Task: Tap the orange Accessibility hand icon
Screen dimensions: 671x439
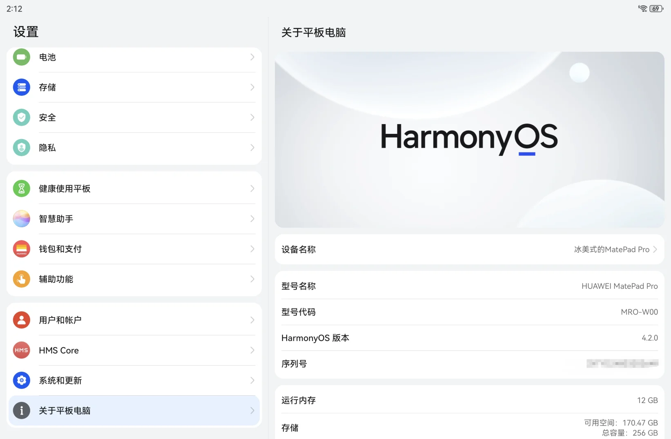Action: point(22,279)
